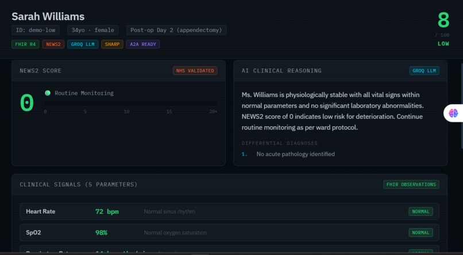Click the 34yo · female chip
Screen dimensions: 463x255
pos(92,30)
